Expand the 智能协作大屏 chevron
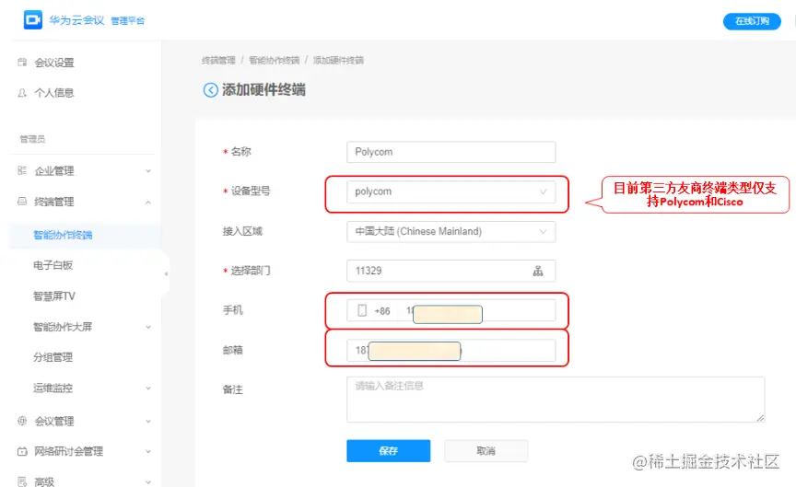Screen dimensions: 796x487 click(148, 327)
